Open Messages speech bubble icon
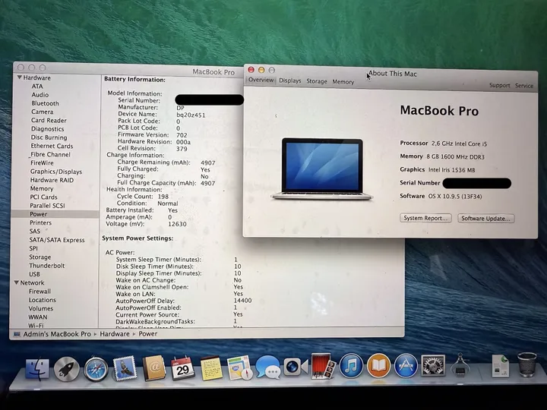 pyautogui.click(x=267, y=367)
